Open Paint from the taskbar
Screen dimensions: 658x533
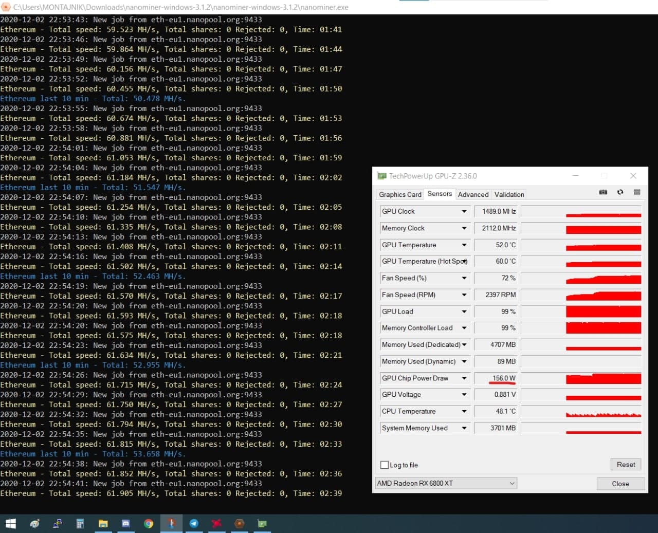pos(34,523)
